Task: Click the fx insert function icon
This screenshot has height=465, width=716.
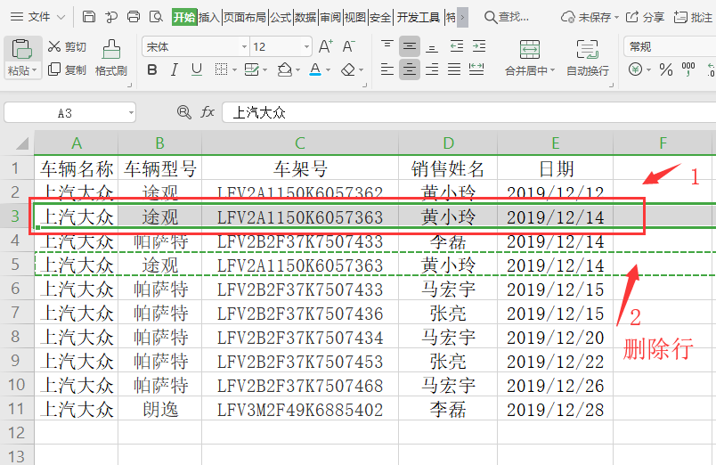Action: click(207, 112)
